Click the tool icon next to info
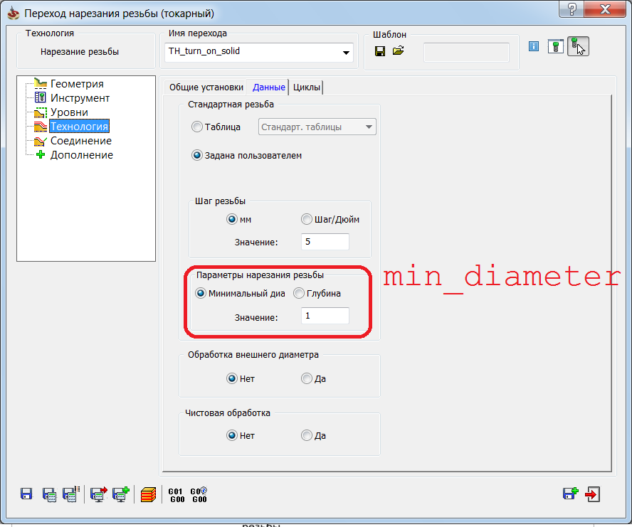Image resolution: width=632 pixels, height=527 pixels. (x=555, y=46)
